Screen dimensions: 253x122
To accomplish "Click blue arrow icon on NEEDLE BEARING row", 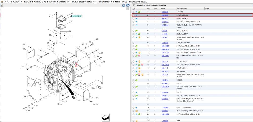I will [x=136, y=99].
